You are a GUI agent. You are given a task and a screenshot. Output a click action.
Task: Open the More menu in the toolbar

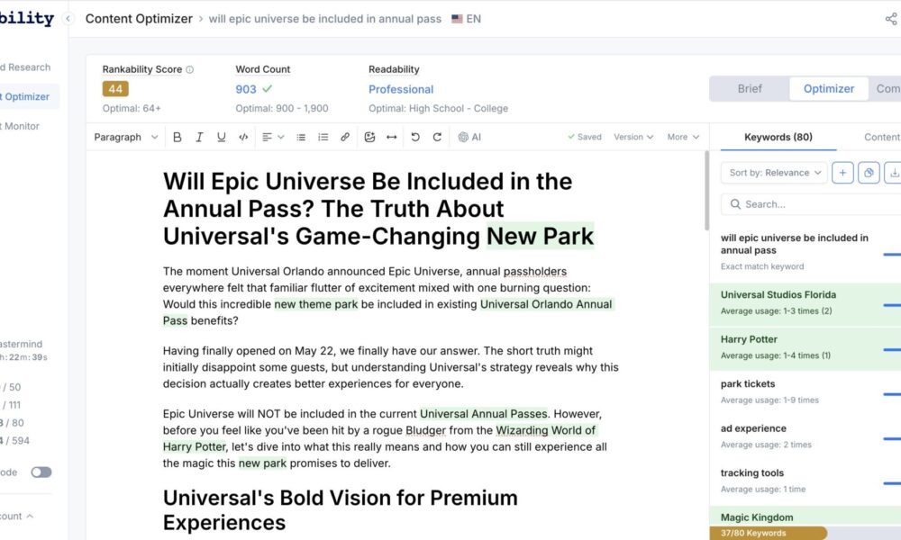click(683, 137)
